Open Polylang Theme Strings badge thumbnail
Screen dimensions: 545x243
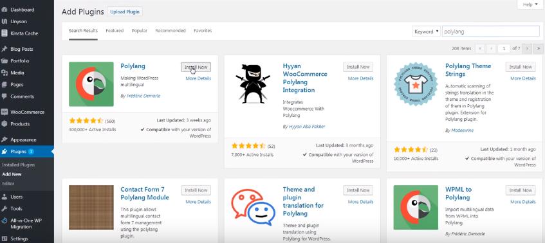(416, 84)
